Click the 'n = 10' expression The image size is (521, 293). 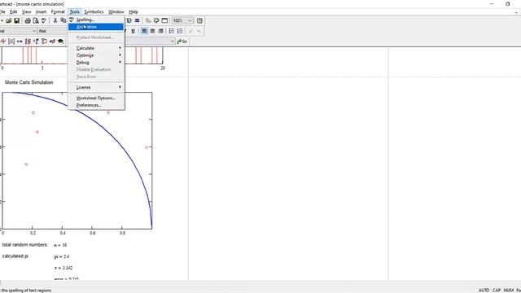(x=60, y=245)
